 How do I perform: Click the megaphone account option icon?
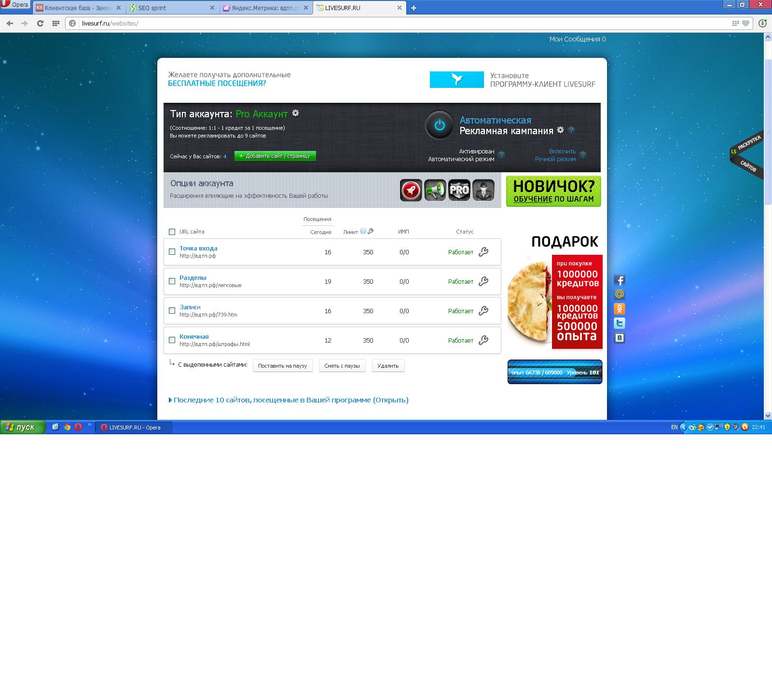pyautogui.click(x=435, y=190)
